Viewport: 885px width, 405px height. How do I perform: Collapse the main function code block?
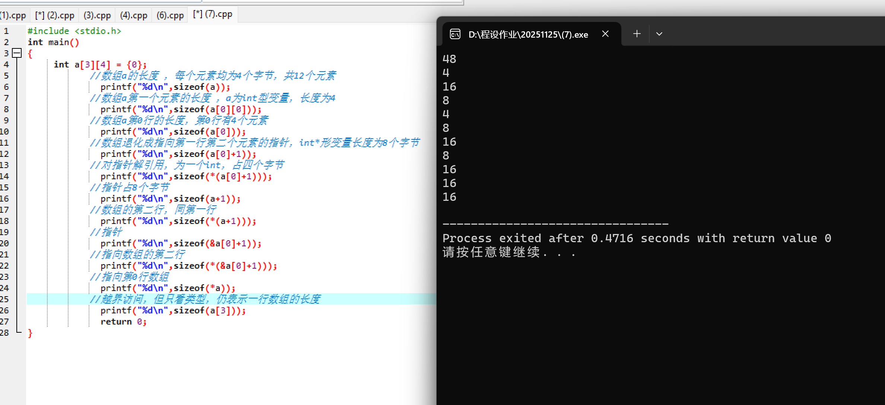pyautogui.click(x=16, y=53)
